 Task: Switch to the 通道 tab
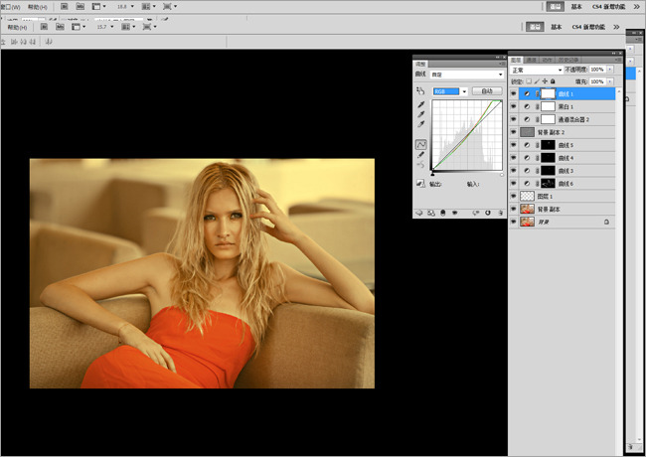[x=532, y=60]
